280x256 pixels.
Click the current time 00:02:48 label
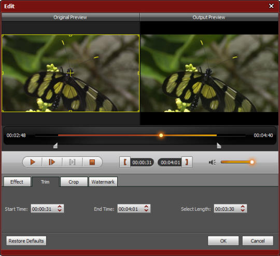point(16,136)
